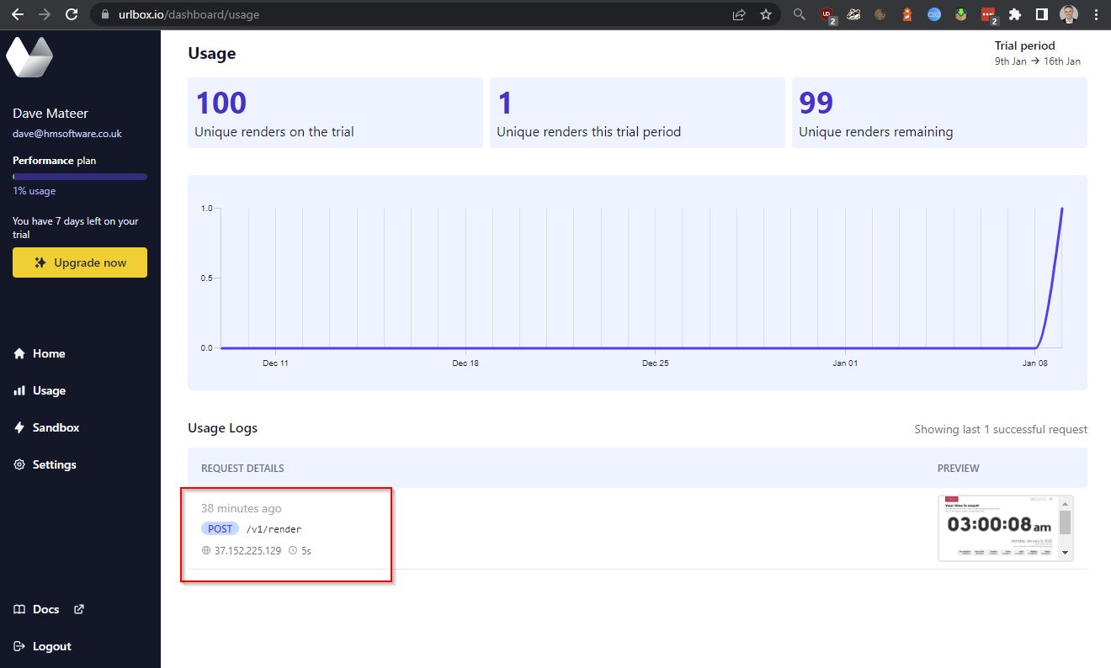Screen dimensions: 1111x668
Task: Open the uBlock Origin extension icon
Action: point(827,14)
